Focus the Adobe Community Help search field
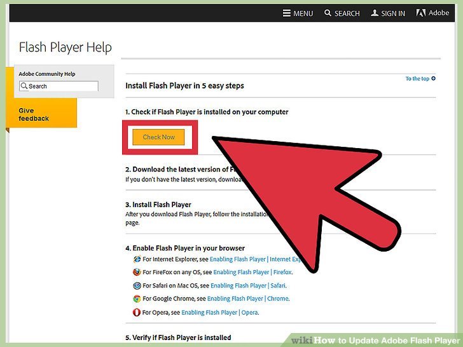 coord(59,86)
